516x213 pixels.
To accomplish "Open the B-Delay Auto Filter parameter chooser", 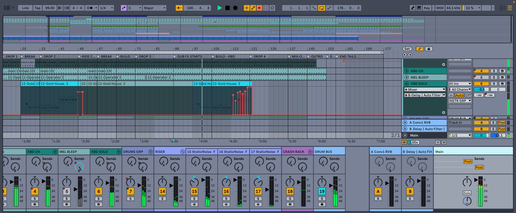I will click(x=425, y=95).
